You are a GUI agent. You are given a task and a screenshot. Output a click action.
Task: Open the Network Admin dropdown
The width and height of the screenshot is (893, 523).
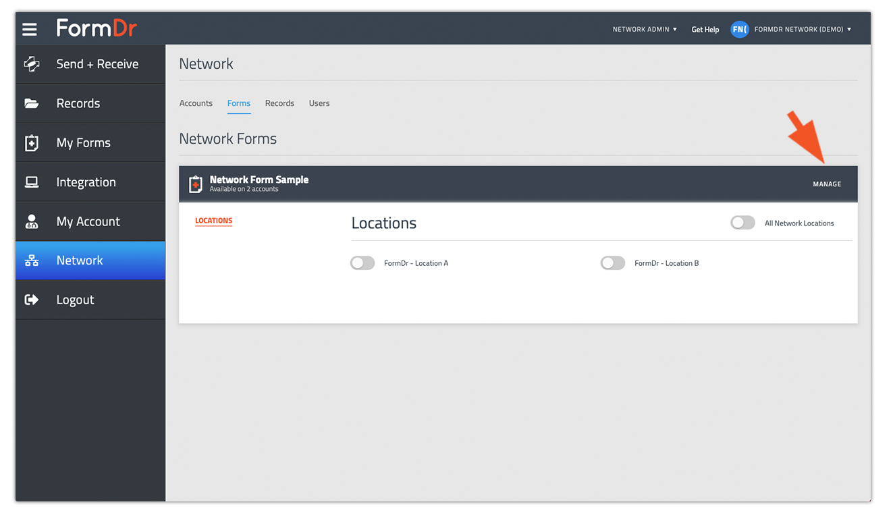click(x=645, y=30)
